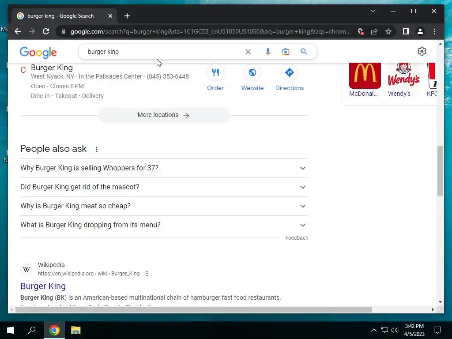Open Wikipedia result three-dot options
This screenshot has width=452, height=339.
[147, 274]
